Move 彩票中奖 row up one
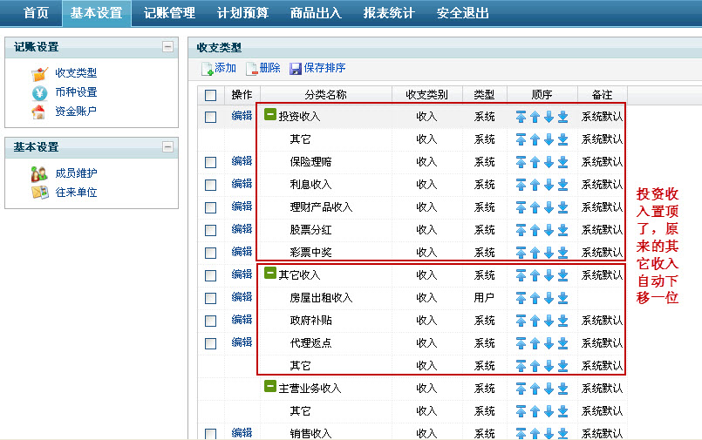The image size is (702, 440). tap(535, 253)
